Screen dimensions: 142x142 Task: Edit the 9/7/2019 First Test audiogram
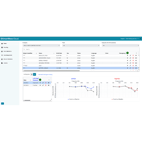coord(43,85)
